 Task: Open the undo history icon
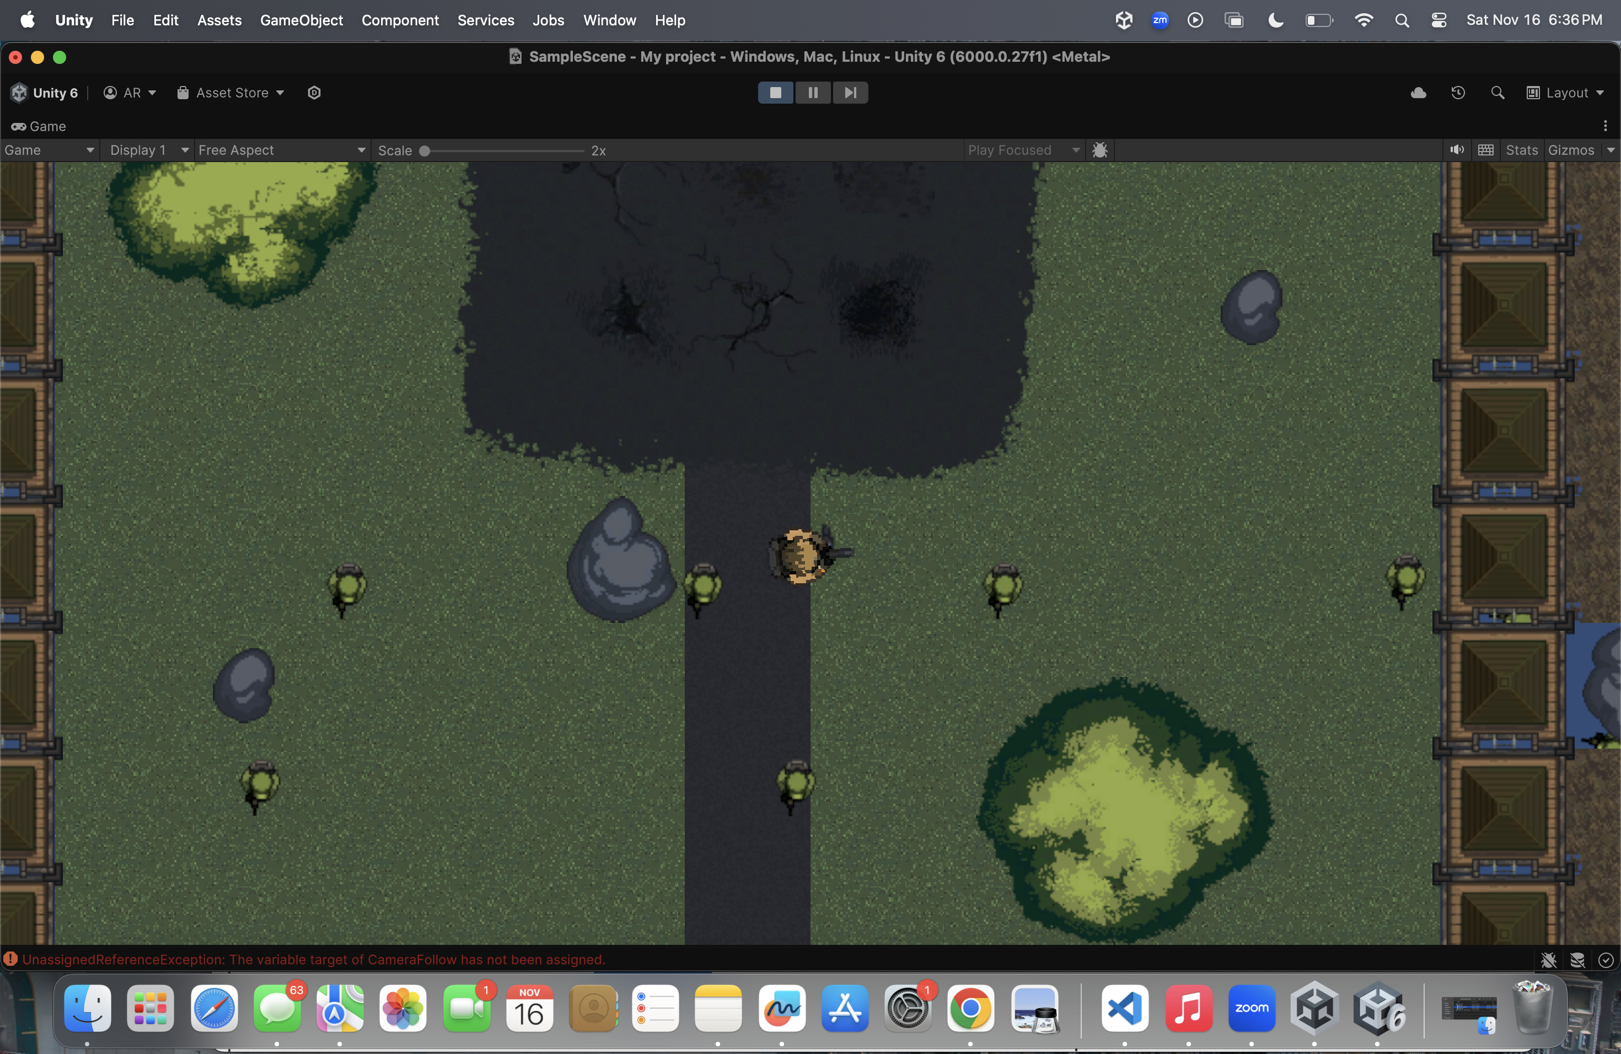pyautogui.click(x=1458, y=93)
